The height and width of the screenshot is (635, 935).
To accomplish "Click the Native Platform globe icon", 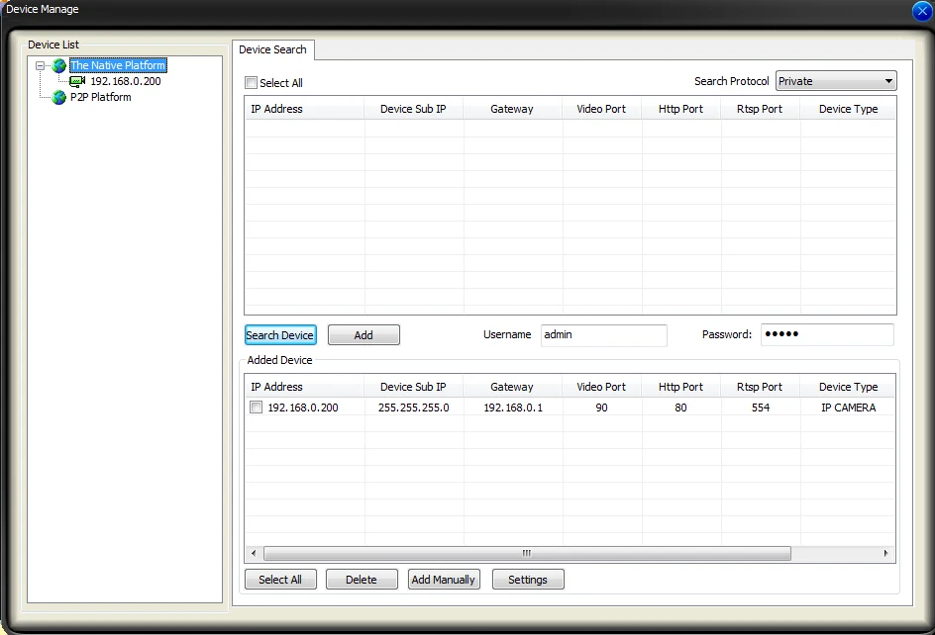I will tap(59, 65).
